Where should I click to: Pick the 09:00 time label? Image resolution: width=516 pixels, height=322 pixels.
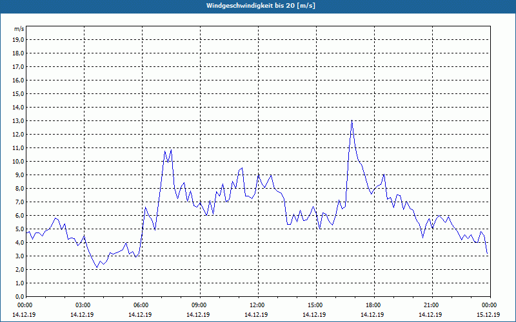198,305
